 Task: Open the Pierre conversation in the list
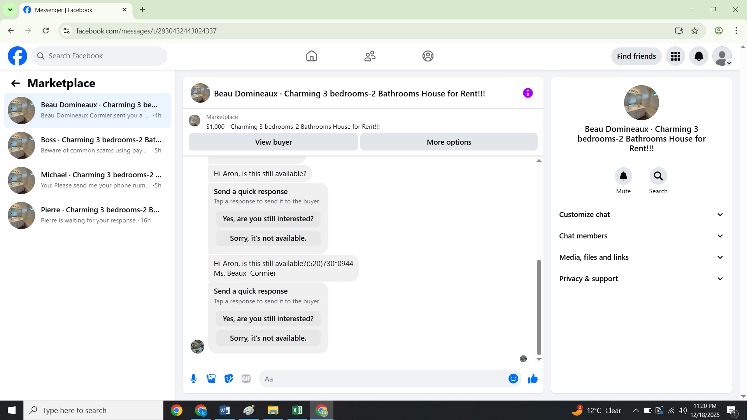click(88, 215)
